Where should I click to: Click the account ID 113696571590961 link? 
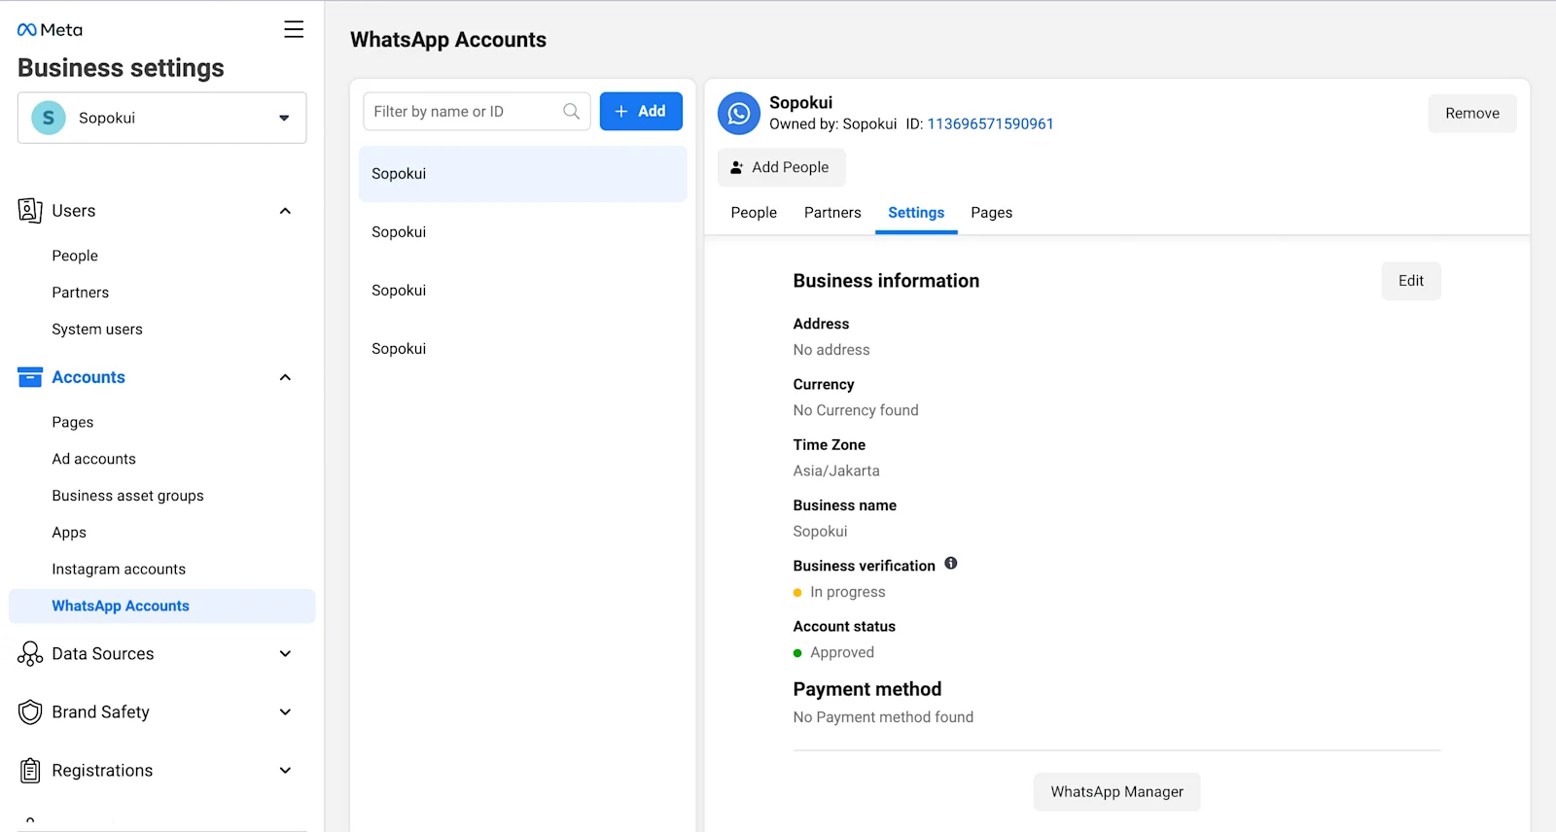[x=990, y=124]
